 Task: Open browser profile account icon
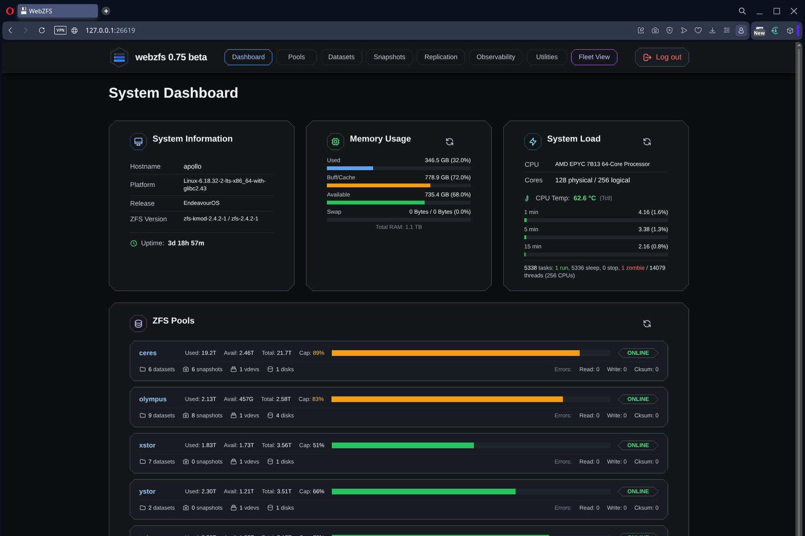tap(741, 30)
